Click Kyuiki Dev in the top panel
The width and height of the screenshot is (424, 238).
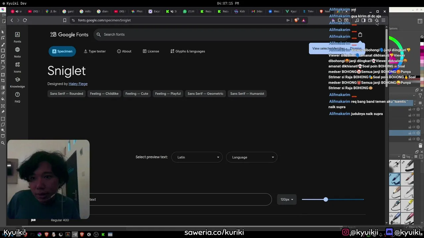[16, 3]
